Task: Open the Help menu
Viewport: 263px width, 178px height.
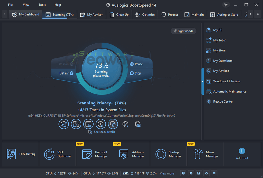Action: point(58,5)
